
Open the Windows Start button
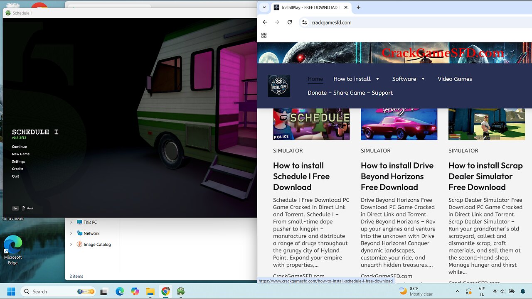pyautogui.click(x=11, y=292)
